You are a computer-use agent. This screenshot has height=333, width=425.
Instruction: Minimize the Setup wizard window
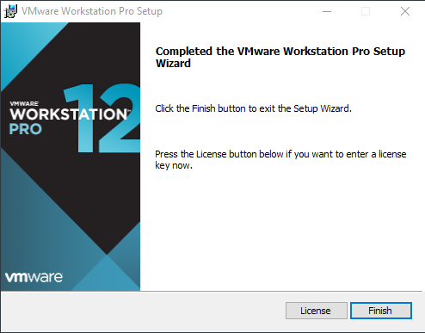(327, 11)
